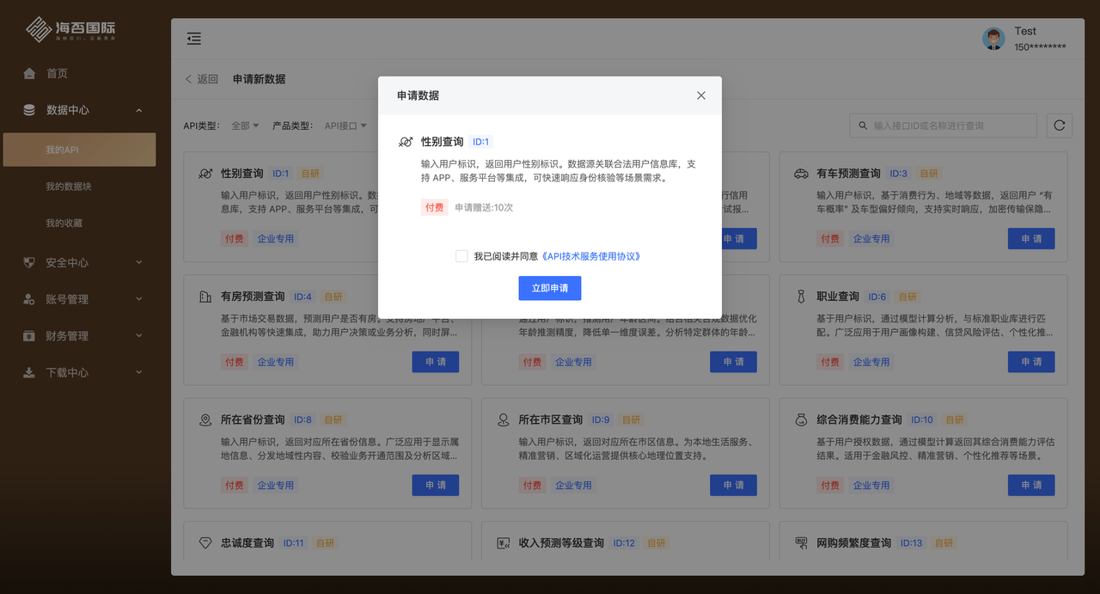1100x594 pixels.
Task: Click 申请 on 有车预测查询 card
Action: pos(1031,239)
